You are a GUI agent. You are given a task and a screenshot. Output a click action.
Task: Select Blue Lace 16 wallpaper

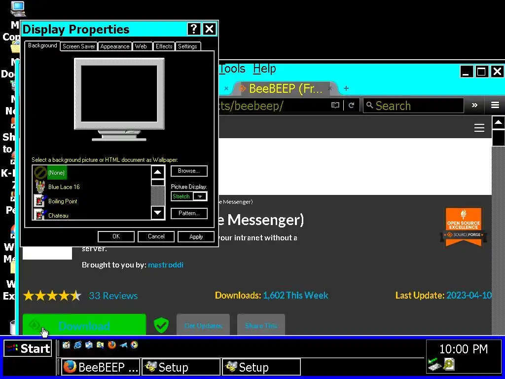64,187
